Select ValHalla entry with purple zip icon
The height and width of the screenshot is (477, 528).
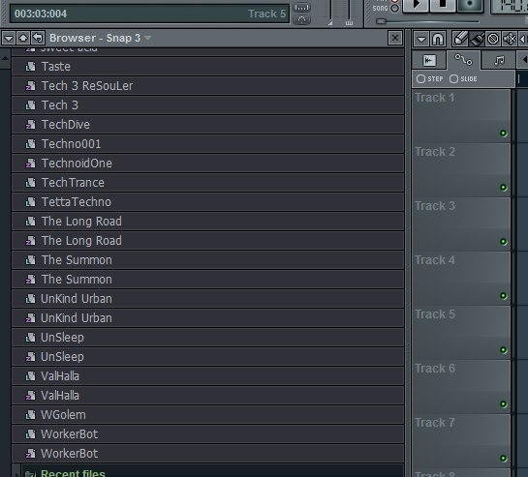207,396
